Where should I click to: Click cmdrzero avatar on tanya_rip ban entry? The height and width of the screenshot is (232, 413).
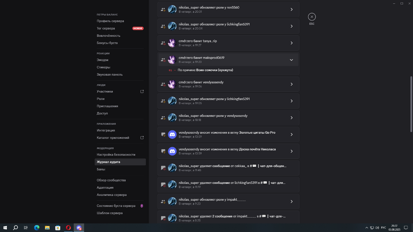[172, 43]
